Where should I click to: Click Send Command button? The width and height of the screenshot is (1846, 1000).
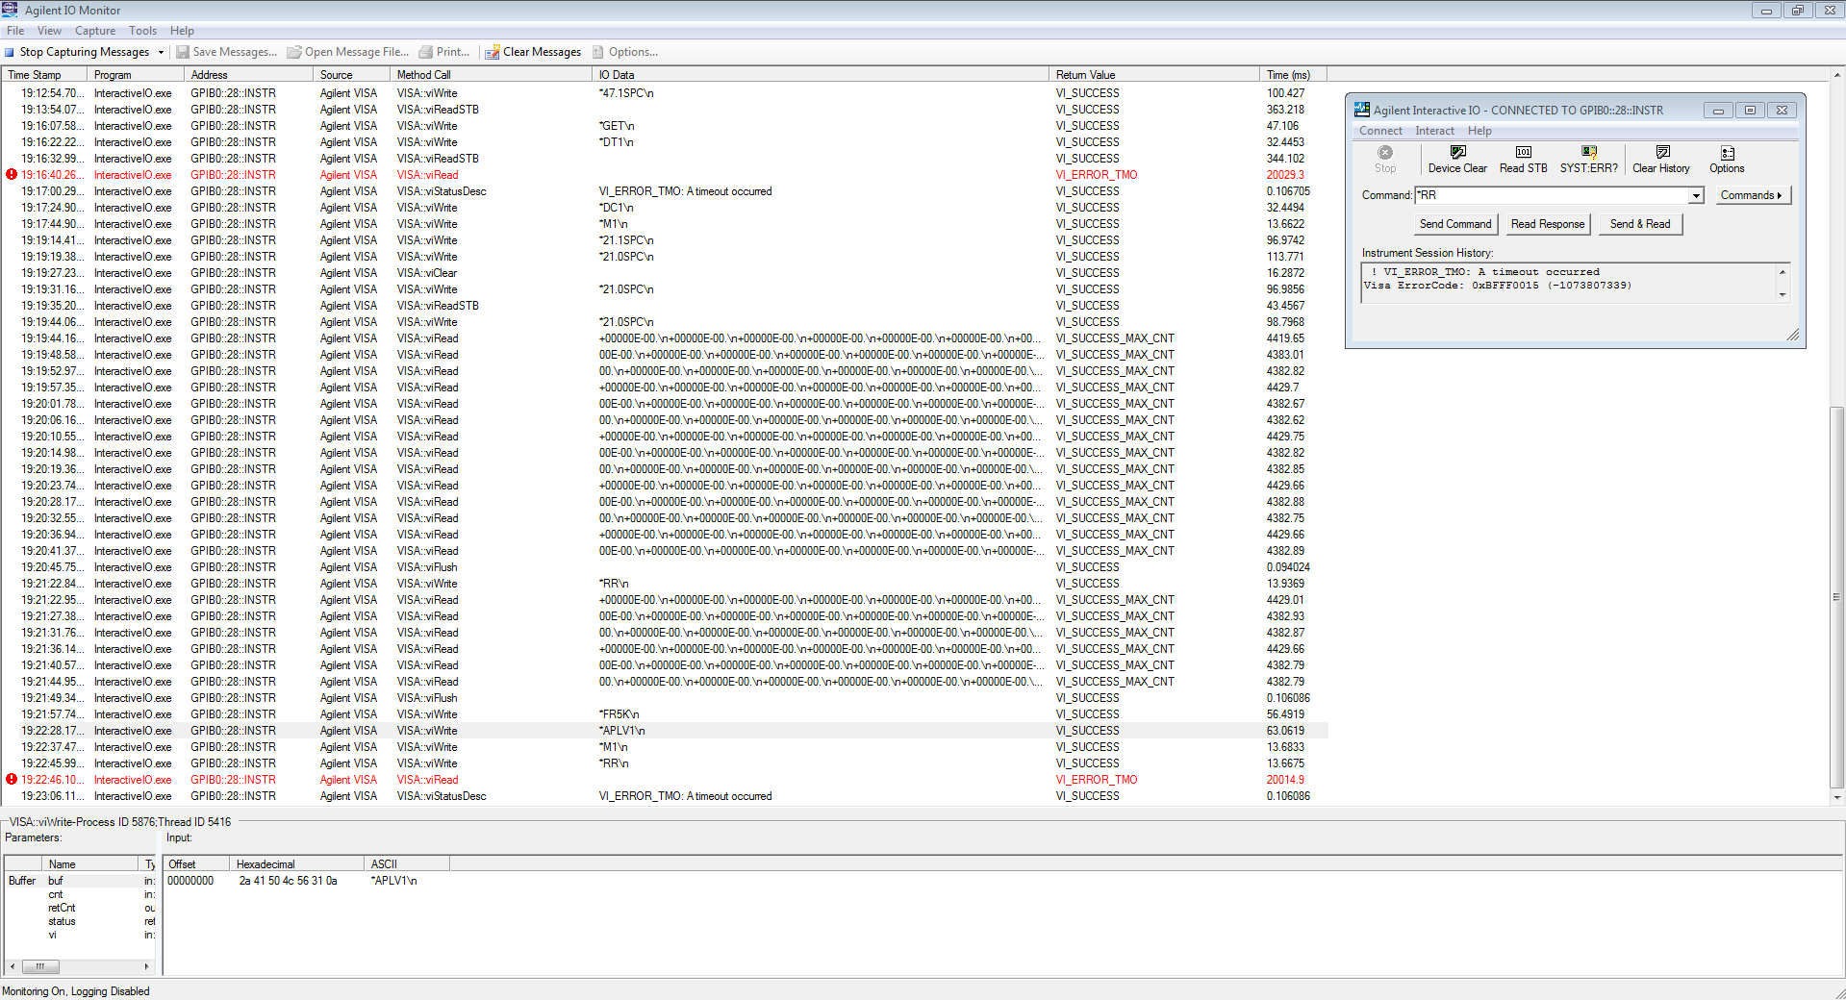1455,224
